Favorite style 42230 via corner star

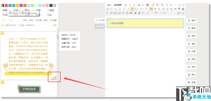click(55, 78)
